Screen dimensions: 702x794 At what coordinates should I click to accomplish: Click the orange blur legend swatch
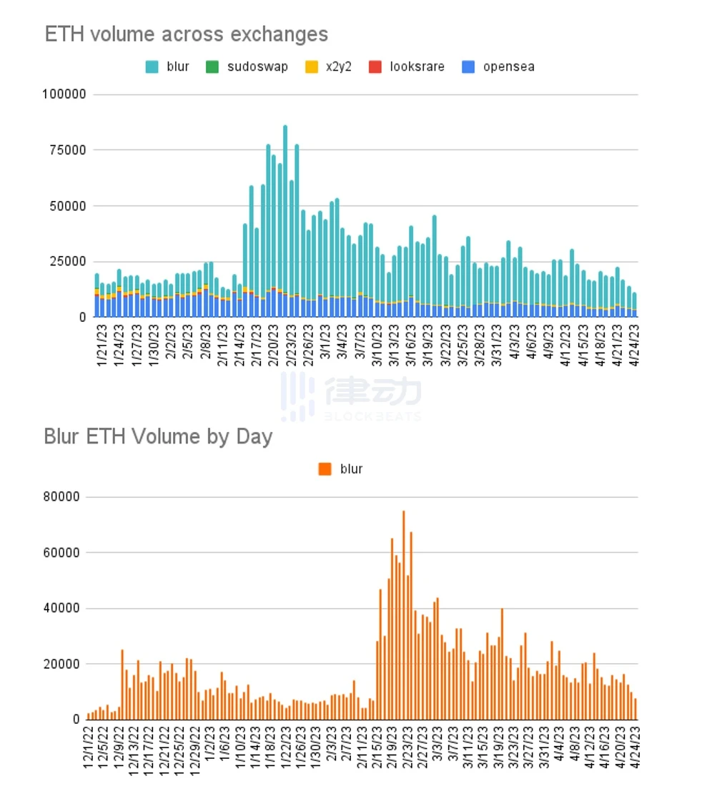coord(325,469)
